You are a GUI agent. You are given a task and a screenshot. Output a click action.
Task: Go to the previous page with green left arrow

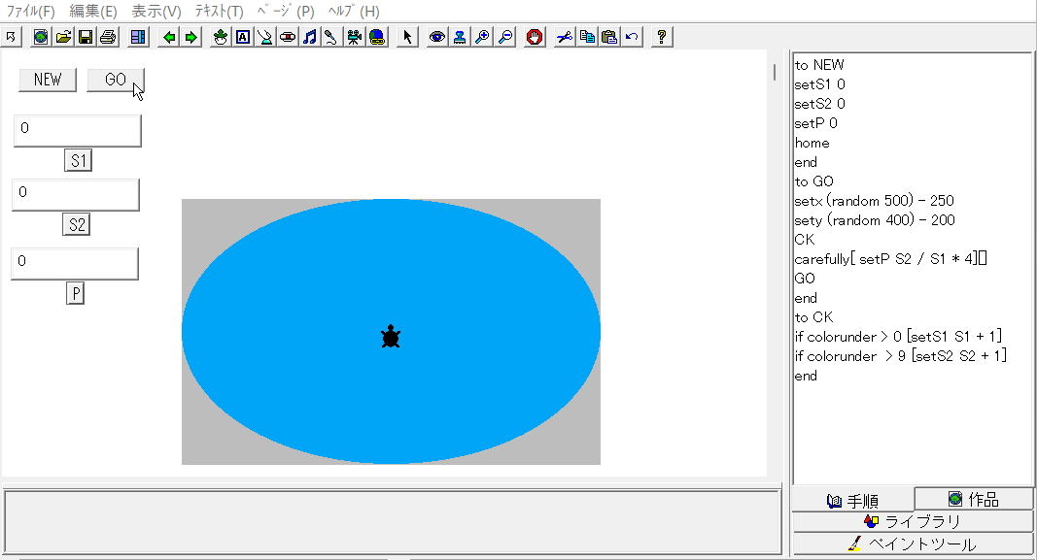coord(169,37)
